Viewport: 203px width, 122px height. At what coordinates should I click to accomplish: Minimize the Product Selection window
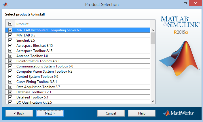point(177,3)
